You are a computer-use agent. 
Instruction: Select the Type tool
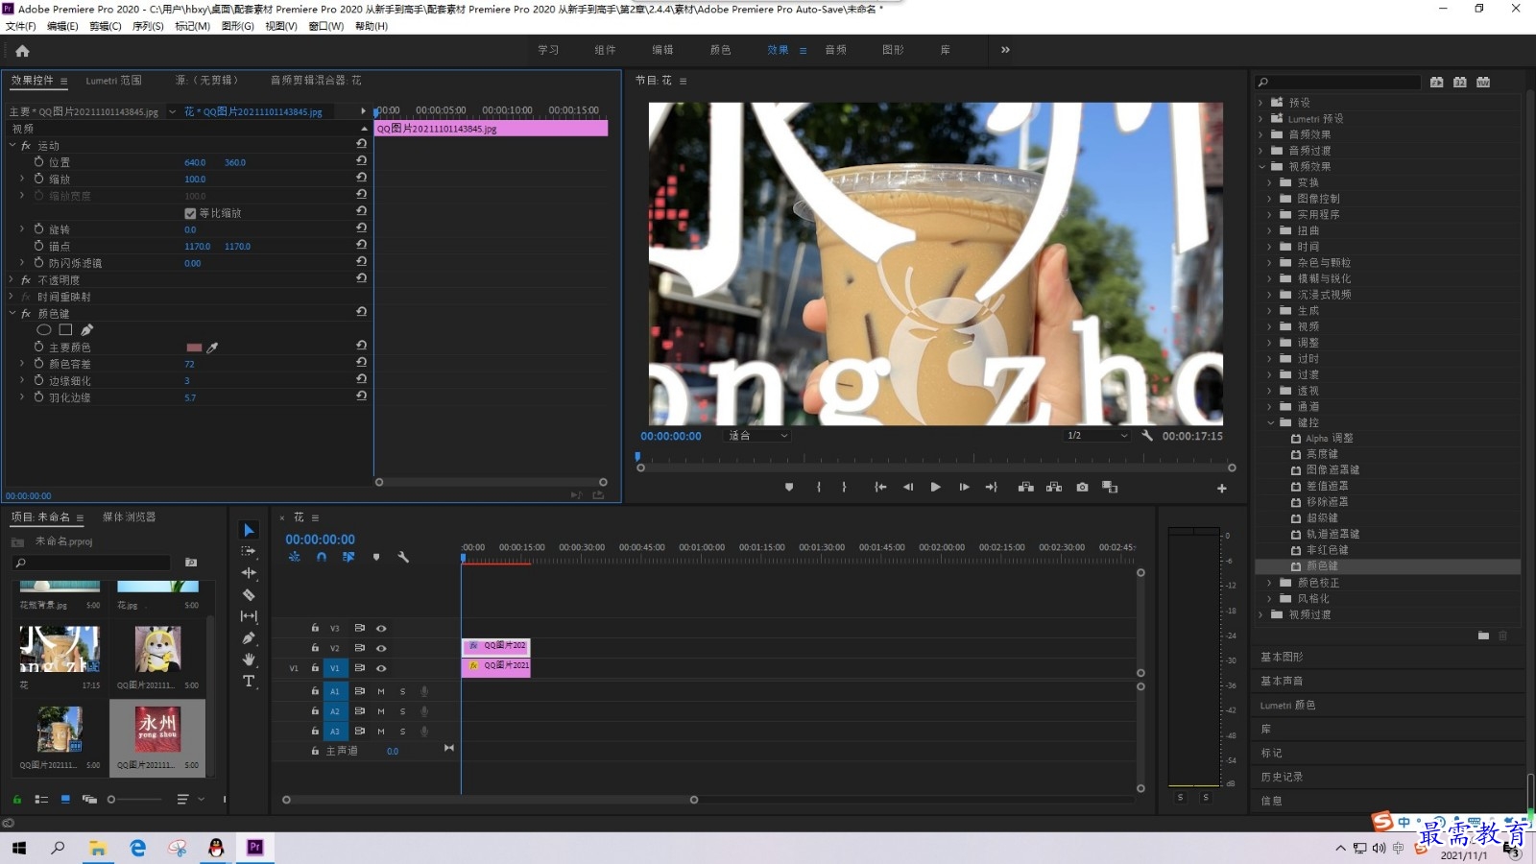click(x=249, y=681)
